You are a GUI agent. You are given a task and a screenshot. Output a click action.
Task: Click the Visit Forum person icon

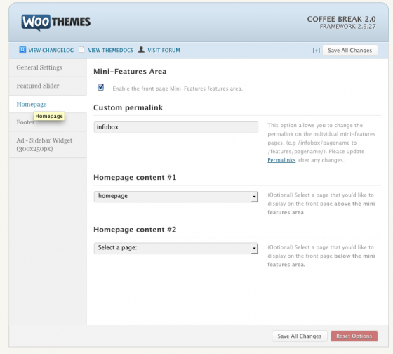coord(141,49)
